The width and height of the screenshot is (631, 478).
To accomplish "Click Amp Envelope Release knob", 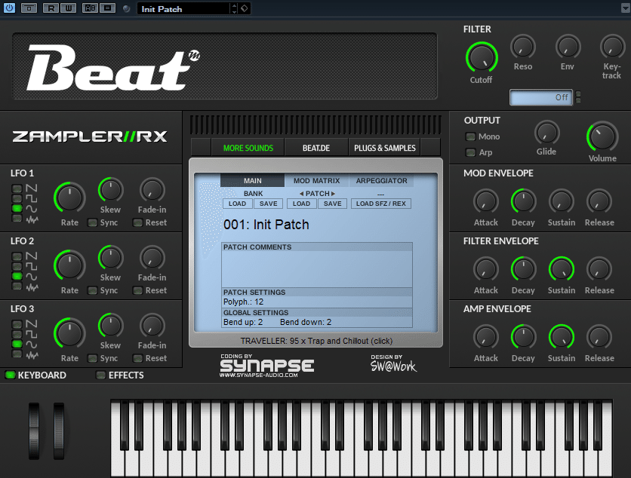I will 599,337.
